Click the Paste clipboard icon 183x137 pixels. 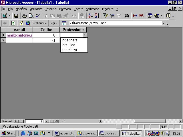pyautogui.click(x=59, y=16)
